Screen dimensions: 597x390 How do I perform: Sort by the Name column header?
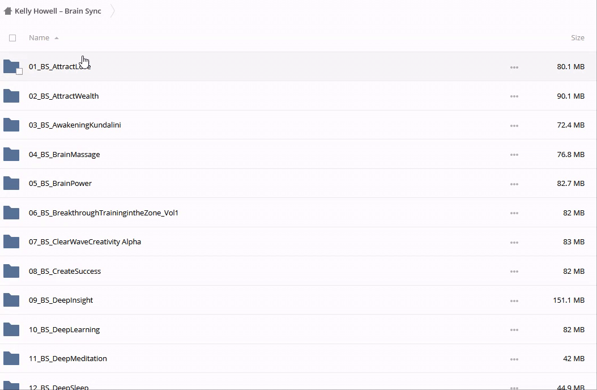point(39,38)
